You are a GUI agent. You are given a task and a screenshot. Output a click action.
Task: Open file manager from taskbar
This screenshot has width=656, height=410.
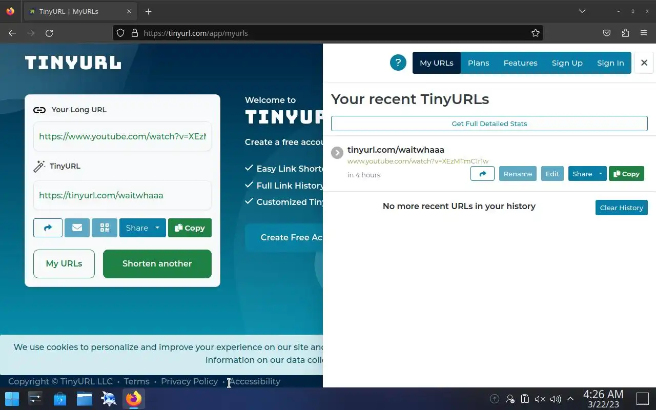point(85,399)
